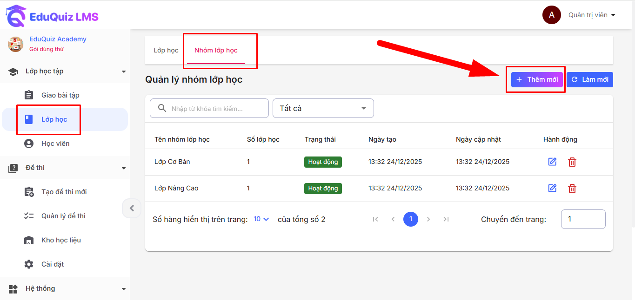635x300 pixels.
Task: Open Học viên in the sidebar
Action: coord(65,143)
